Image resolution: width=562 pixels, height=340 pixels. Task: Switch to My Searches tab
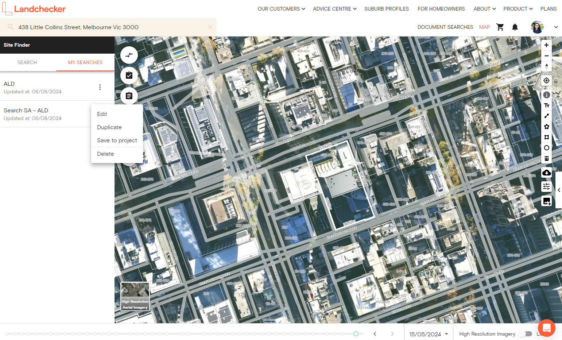pyautogui.click(x=85, y=62)
